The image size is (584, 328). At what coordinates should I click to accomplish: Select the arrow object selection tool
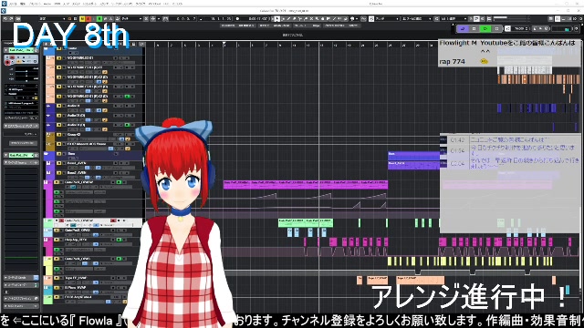(x=277, y=18)
